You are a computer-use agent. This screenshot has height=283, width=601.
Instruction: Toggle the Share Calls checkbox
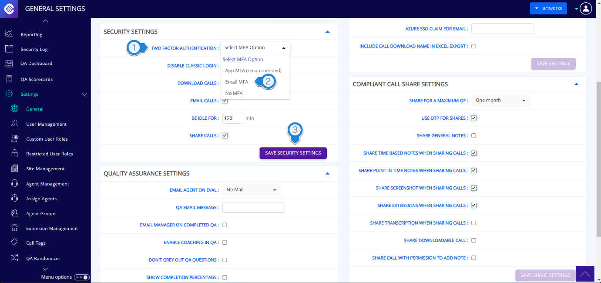point(225,136)
